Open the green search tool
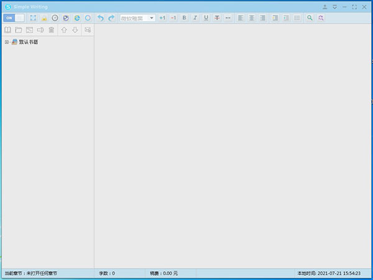 310,18
